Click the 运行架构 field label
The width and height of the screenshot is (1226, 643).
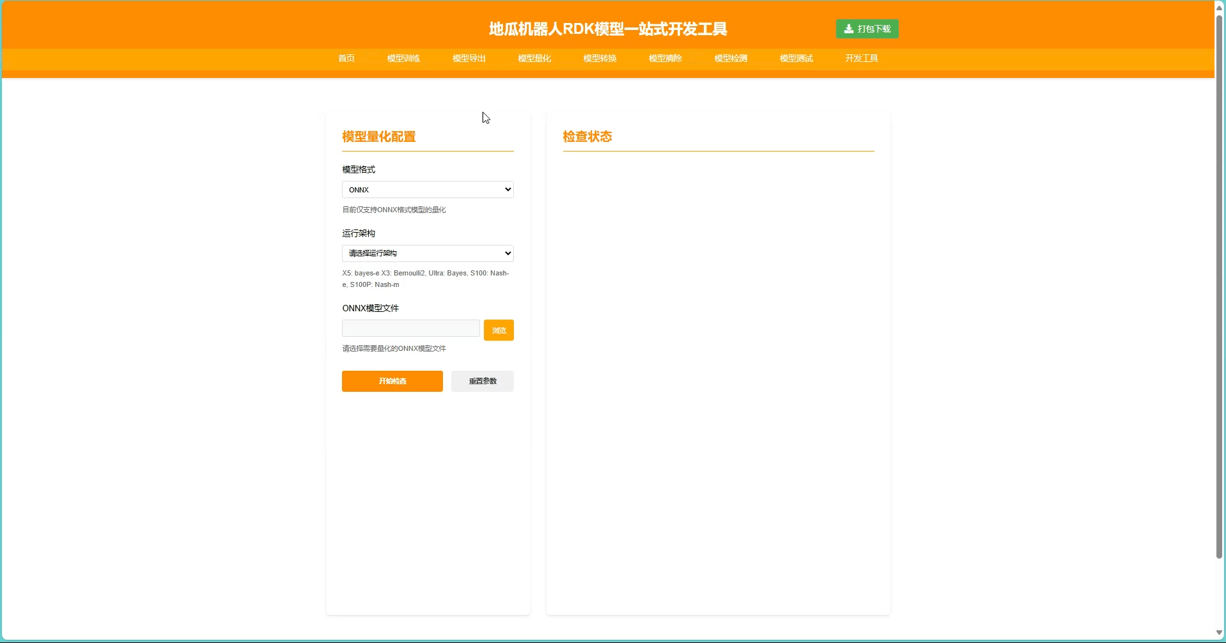click(x=359, y=233)
